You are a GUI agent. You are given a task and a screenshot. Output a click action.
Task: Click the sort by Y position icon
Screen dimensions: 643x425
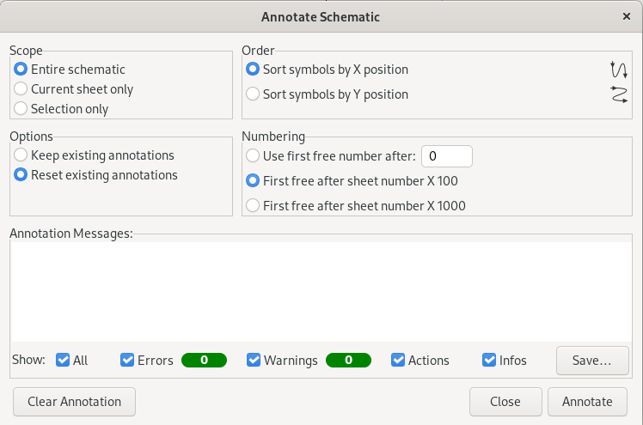click(618, 94)
